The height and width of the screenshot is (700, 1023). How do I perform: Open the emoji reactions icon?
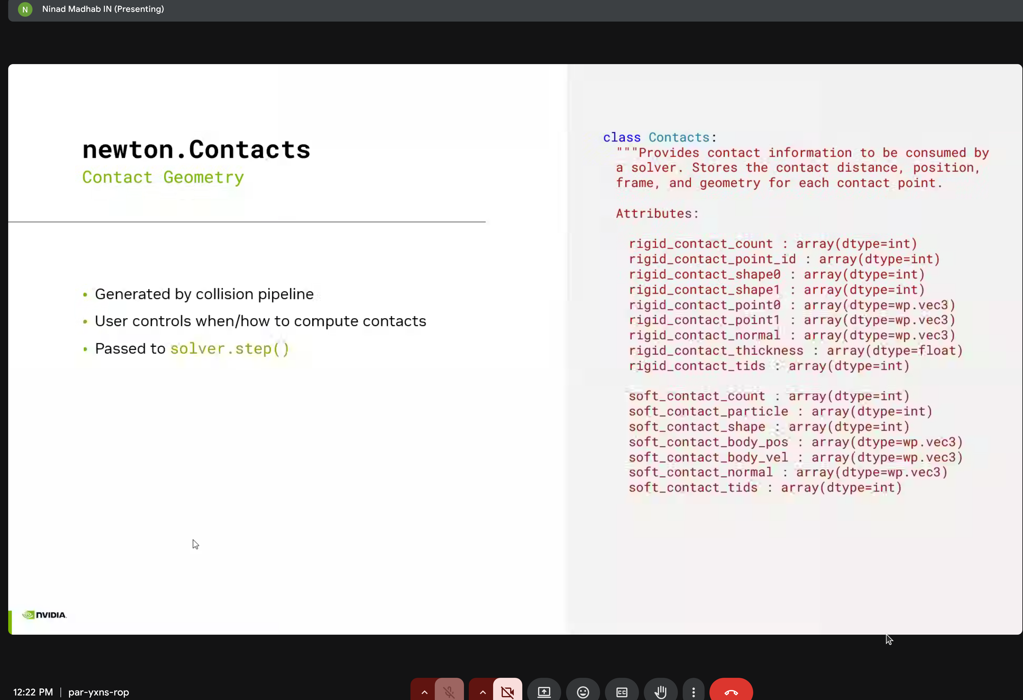(x=583, y=691)
